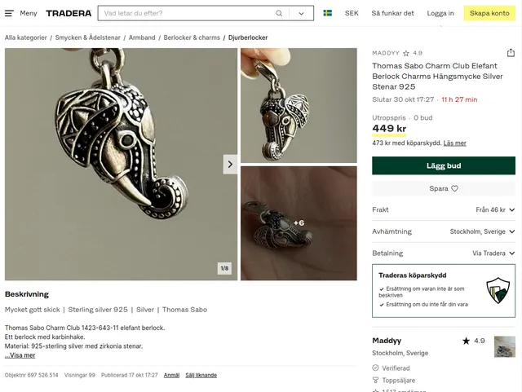Click the yellow 'Skapa konto' button

[x=489, y=13]
